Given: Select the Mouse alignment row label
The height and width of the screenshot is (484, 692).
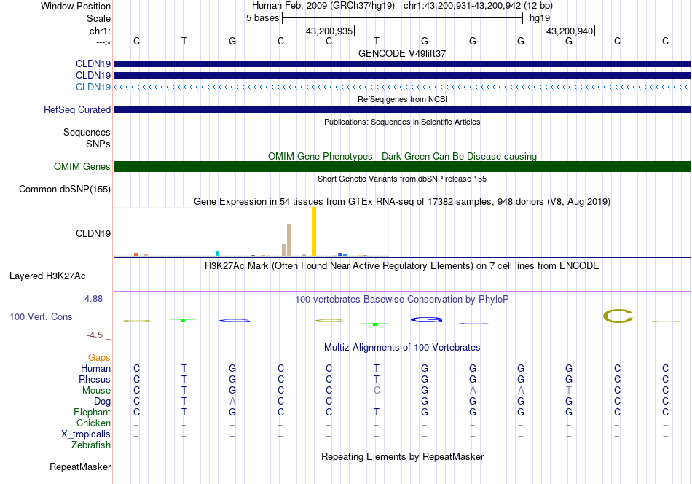Looking at the screenshot, I should point(96,391).
